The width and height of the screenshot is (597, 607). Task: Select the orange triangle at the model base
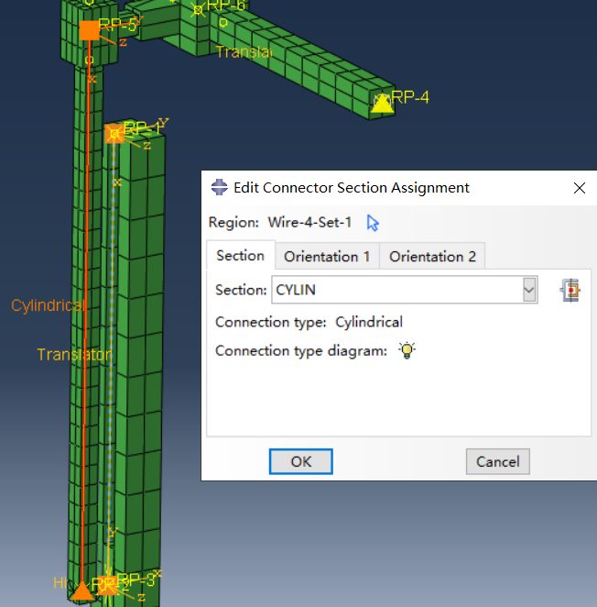pyautogui.click(x=82, y=590)
